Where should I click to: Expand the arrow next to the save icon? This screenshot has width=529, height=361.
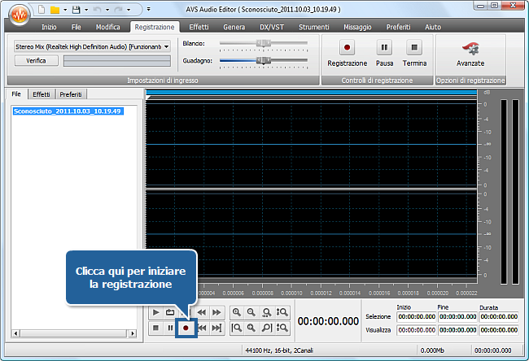(86, 11)
